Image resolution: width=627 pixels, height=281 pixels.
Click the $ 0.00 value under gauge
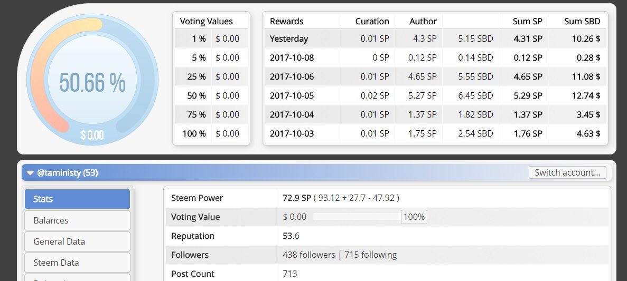92,135
